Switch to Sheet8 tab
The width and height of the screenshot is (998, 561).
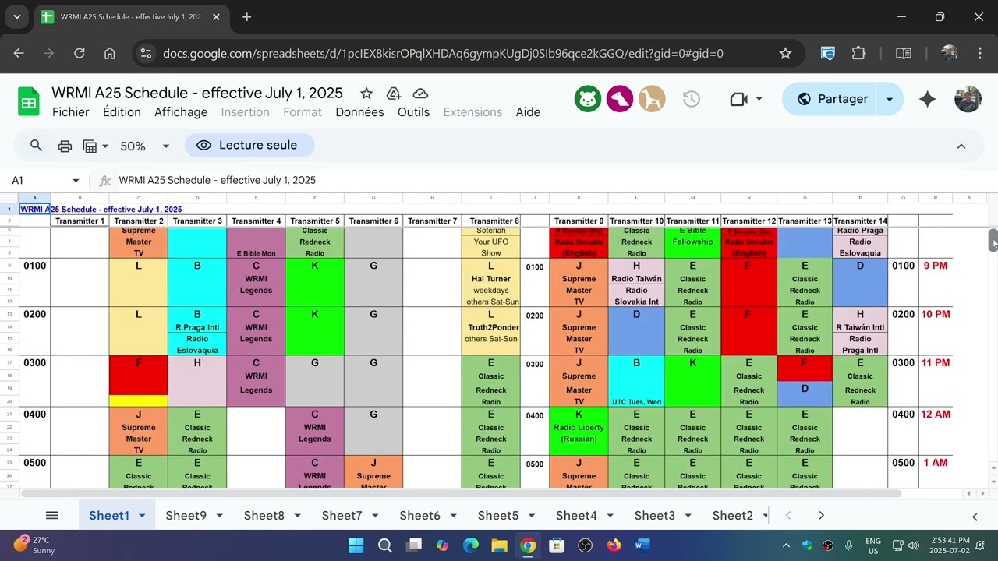point(264,515)
